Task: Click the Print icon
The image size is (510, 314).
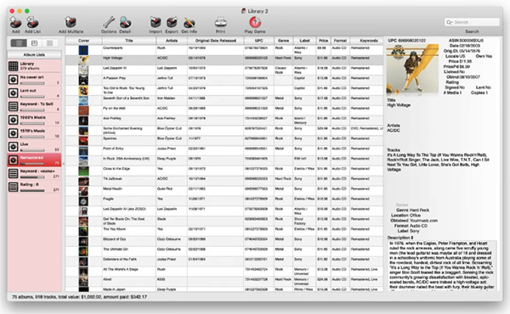Action: click(x=220, y=22)
